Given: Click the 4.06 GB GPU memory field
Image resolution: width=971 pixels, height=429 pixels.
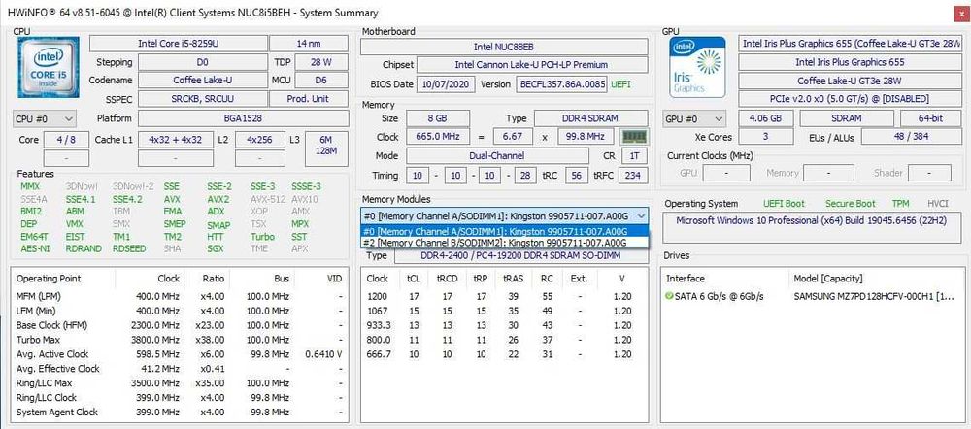Looking at the screenshot, I should [x=765, y=118].
